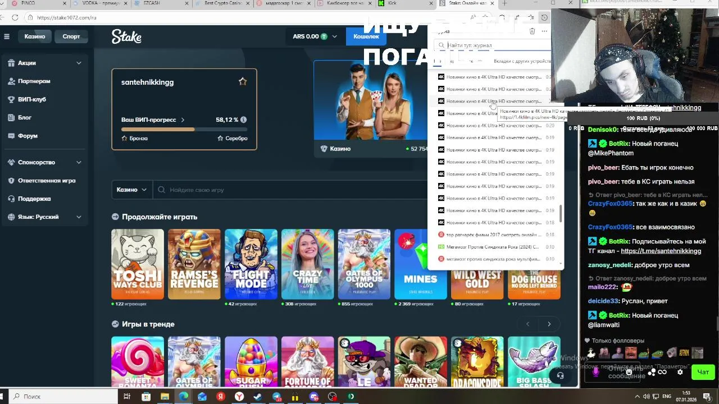Open Steam from the taskbar
Viewport: 719px width, 404px height.
tap(258, 396)
